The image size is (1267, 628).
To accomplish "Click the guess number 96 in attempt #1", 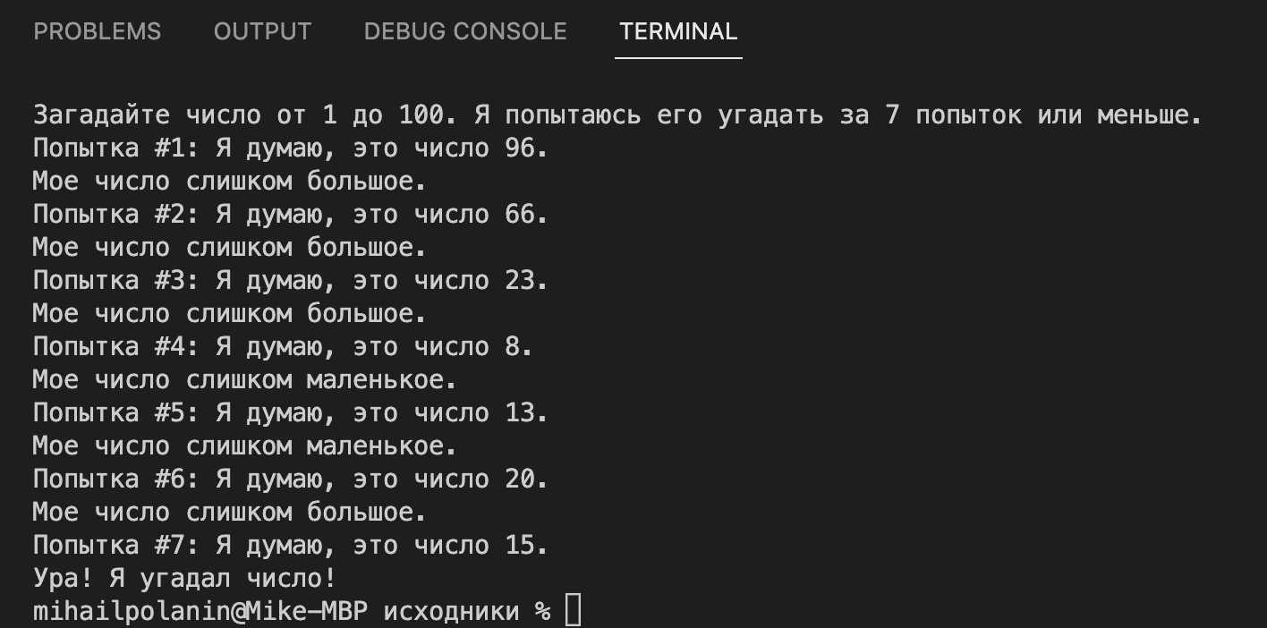I will tap(521, 148).
